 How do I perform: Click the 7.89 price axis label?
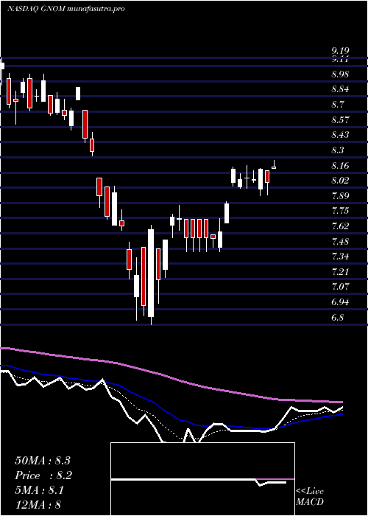340,195
